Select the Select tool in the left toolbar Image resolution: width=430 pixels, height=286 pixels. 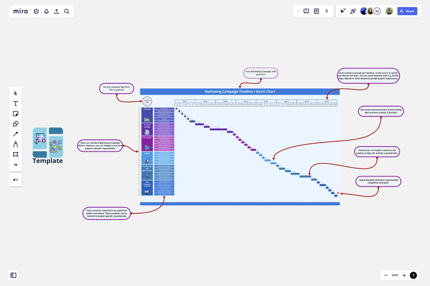click(16, 93)
